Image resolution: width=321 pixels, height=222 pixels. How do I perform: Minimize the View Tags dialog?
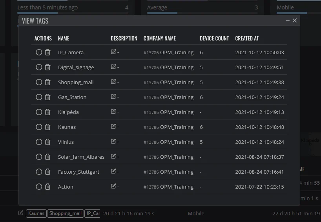tap(287, 20)
